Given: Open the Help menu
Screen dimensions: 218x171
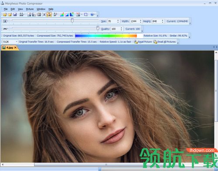Looking at the screenshot, I should pyautogui.click(x=51, y=9).
